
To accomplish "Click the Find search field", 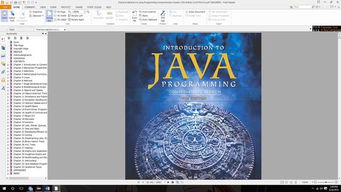I will [x=302, y=7].
